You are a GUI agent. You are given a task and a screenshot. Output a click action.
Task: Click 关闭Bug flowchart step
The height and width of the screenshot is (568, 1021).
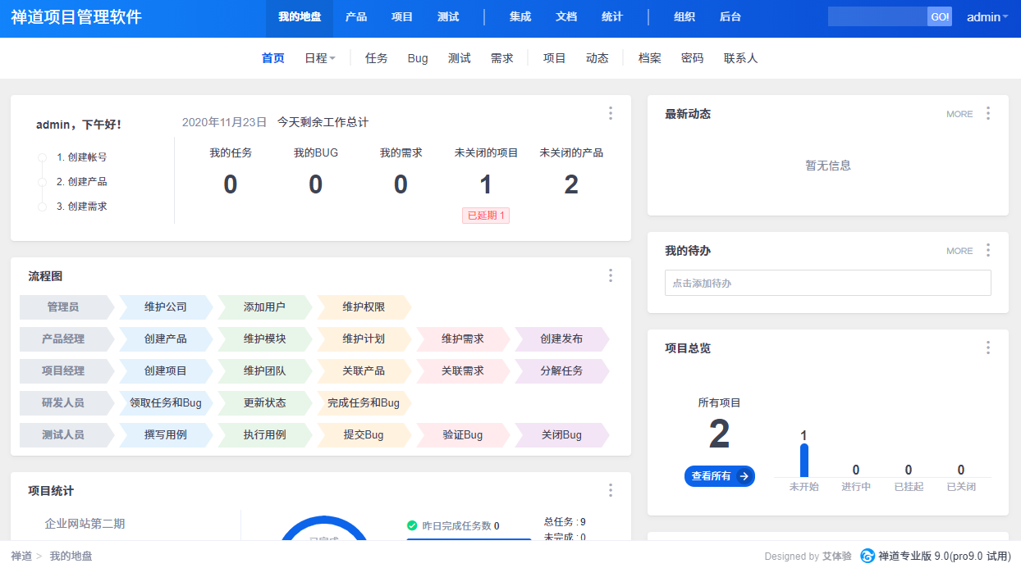tap(561, 435)
